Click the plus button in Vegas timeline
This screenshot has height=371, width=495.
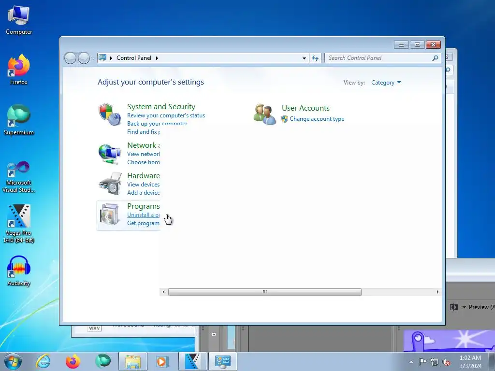[x=214, y=334]
